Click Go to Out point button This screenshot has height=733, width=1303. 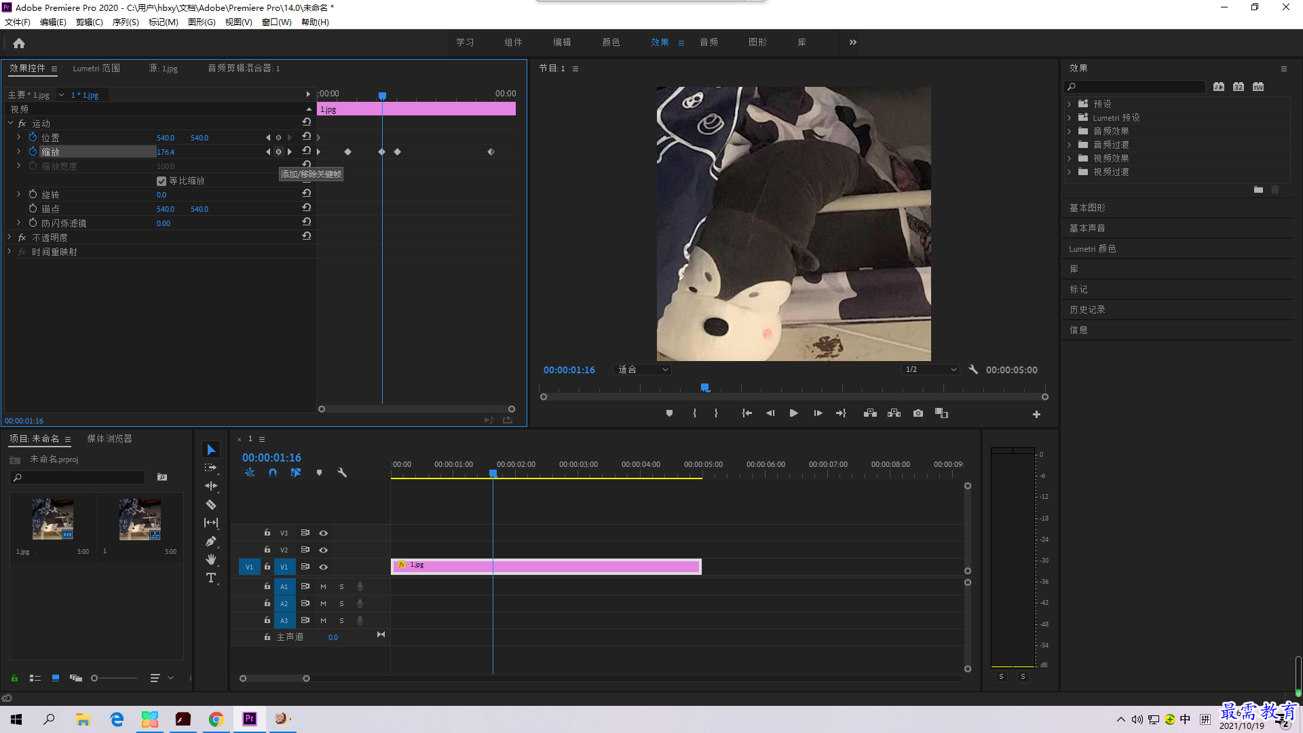(x=841, y=413)
